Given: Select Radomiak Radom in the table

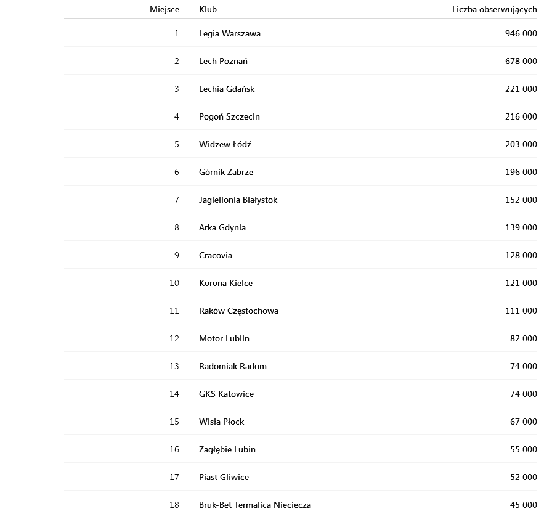Looking at the screenshot, I should click(x=232, y=366).
